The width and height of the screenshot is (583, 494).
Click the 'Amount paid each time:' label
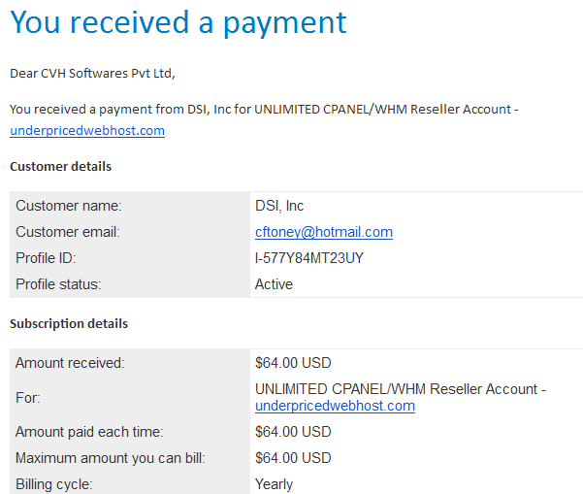pos(89,432)
